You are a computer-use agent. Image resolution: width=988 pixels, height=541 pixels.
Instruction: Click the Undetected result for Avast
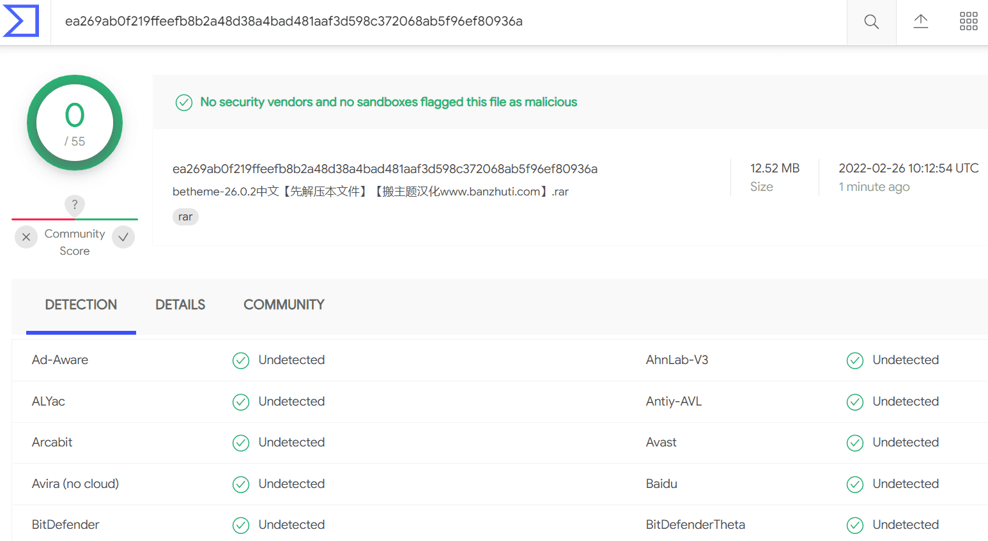(906, 442)
